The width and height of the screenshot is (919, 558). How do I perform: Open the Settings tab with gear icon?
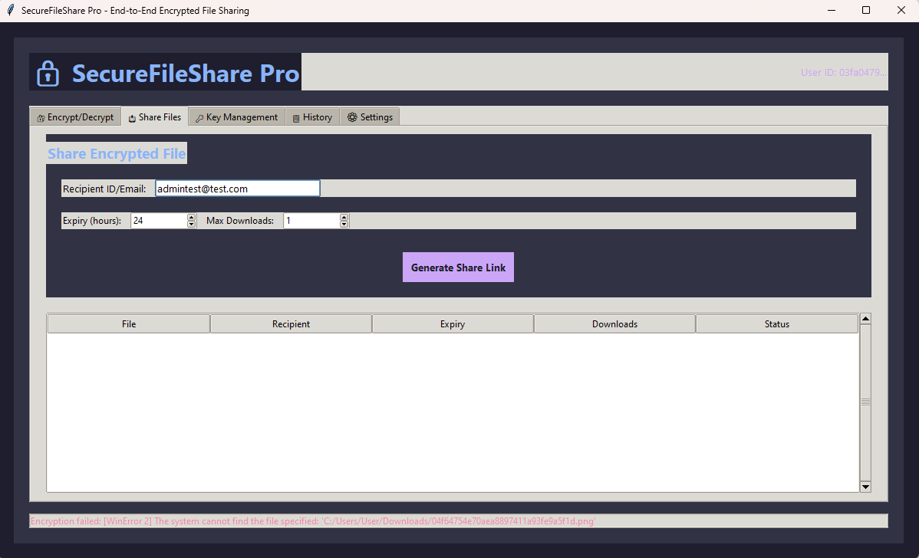pyautogui.click(x=370, y=117)
